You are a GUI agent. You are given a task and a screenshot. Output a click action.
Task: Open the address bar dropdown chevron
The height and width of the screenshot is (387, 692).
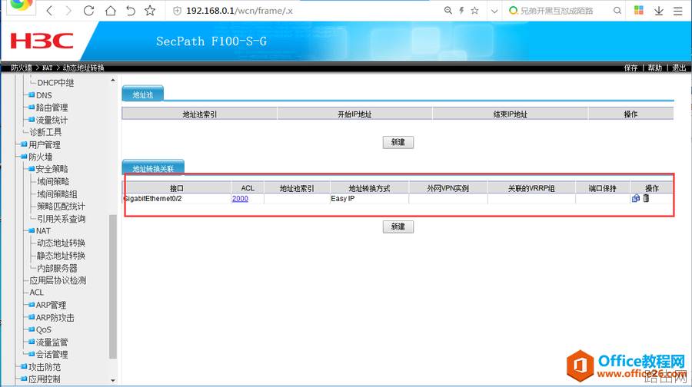[x=494, y=11]
